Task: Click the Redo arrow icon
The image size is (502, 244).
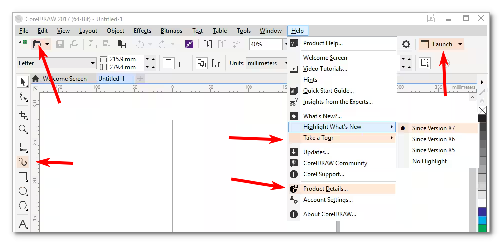Action: tap(162, 44)
